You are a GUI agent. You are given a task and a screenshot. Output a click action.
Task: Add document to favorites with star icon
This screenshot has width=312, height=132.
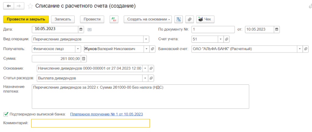(x=30, y=6)
